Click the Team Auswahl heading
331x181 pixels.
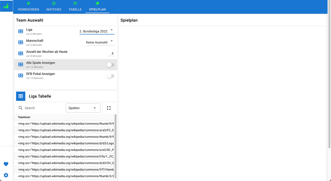[30, 20]
